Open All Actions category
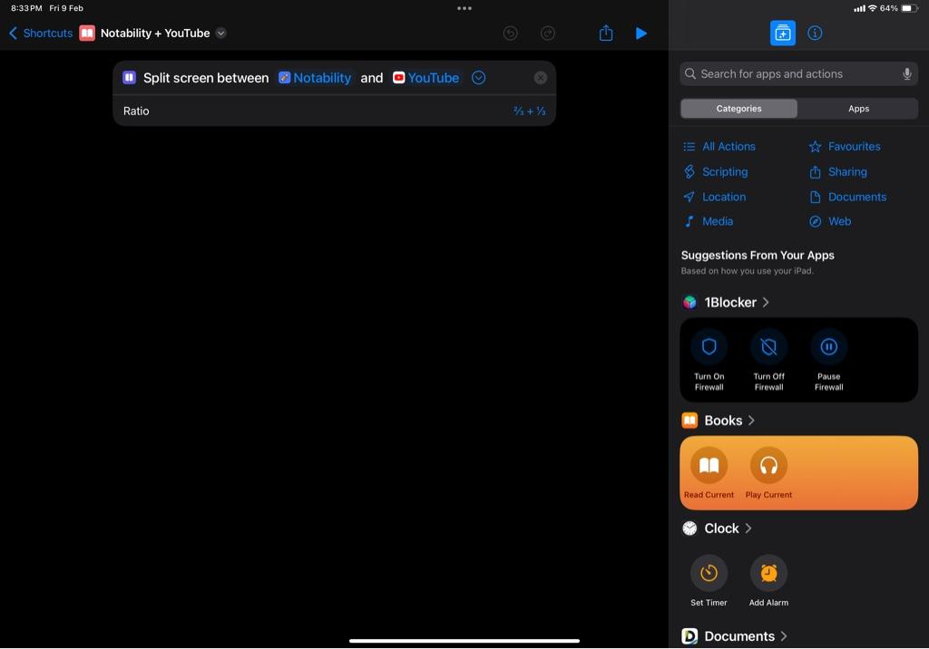929x649 pixels. coord(719,146)
